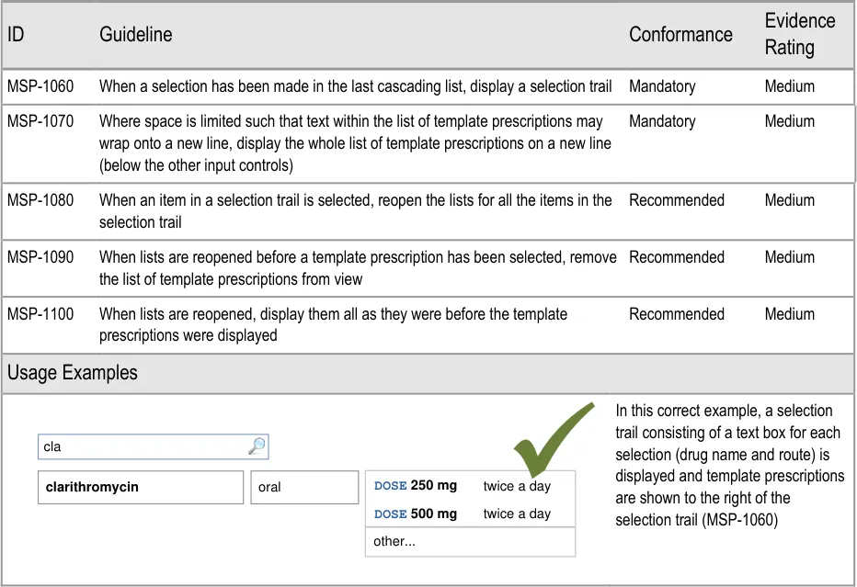This screenshot has height=587, width=857.
Task: Click the Usage Examples section header
Action: click(73, 373)
